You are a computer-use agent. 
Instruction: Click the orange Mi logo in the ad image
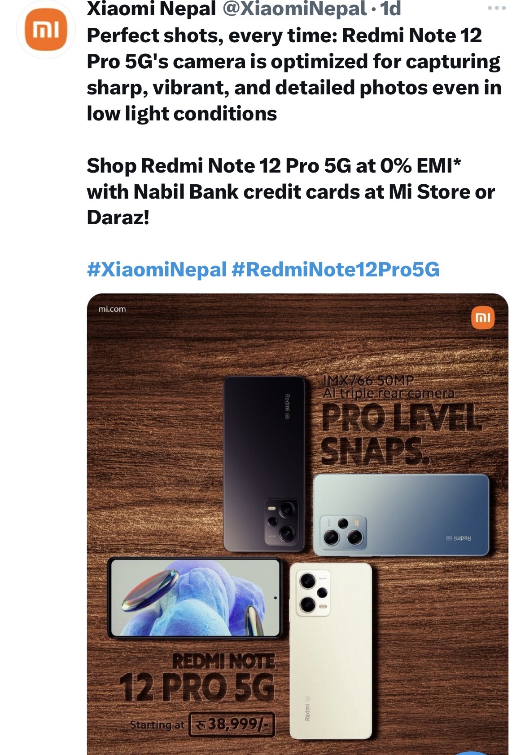(x=483, y=318)
